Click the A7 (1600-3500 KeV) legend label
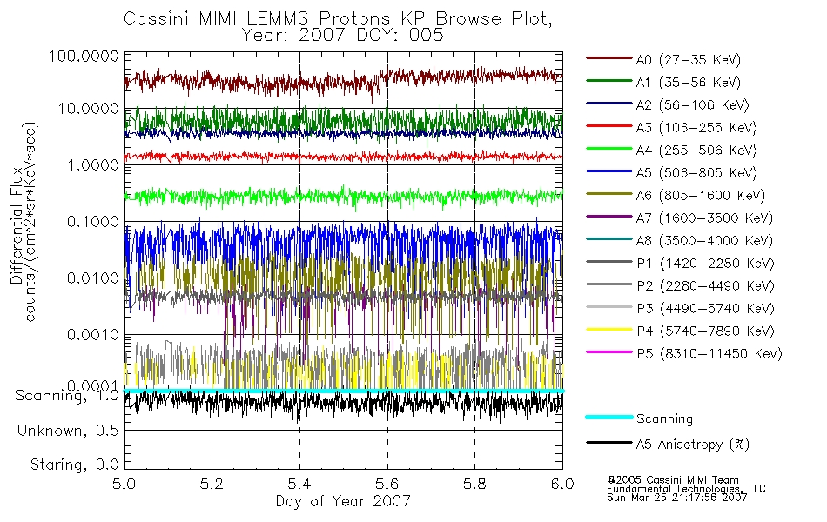The height and width of the screenshot is (522, 827). click(x=704, y=219)
